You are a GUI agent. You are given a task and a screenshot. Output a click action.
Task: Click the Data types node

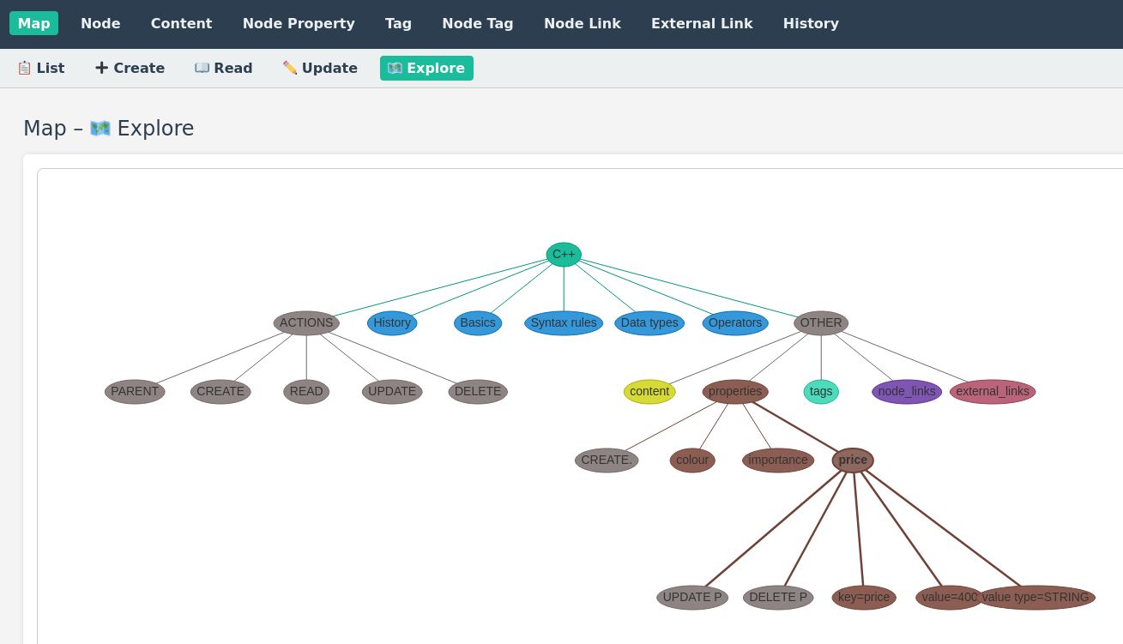point(649,323)
